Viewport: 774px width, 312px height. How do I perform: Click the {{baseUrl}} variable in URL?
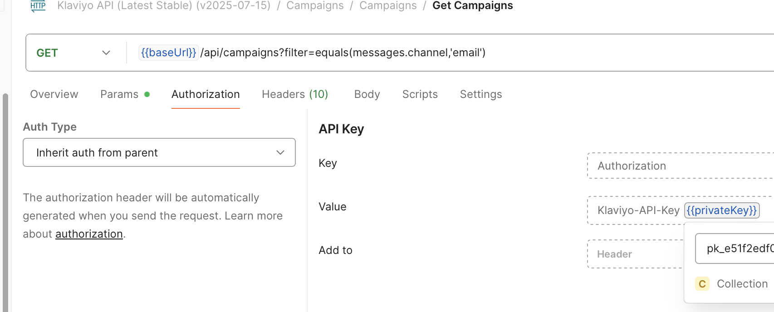[x=168, y=53]
